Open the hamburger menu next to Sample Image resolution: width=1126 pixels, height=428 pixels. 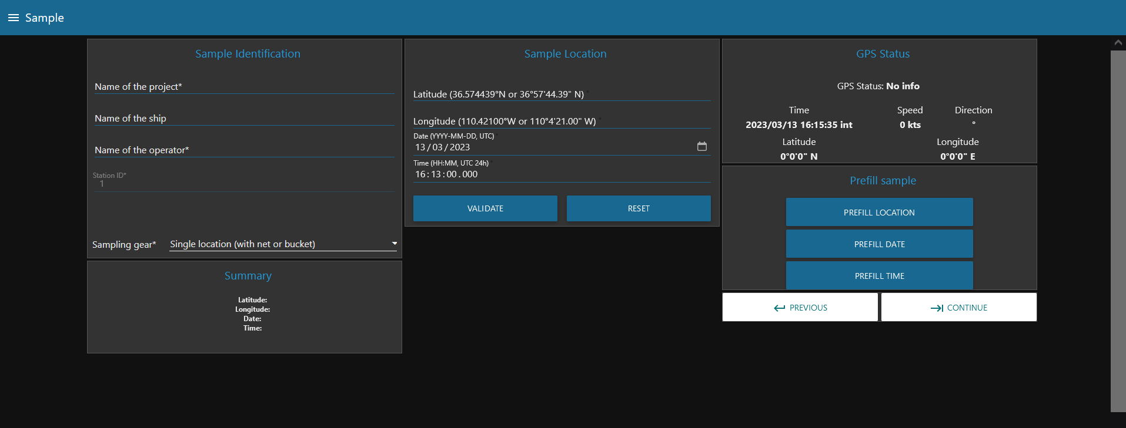tap(14, 18)
